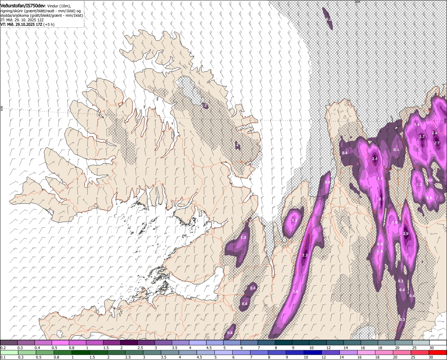
Task: Select the 7 blue swatch in lower legend
Action: tap(259, 353)
